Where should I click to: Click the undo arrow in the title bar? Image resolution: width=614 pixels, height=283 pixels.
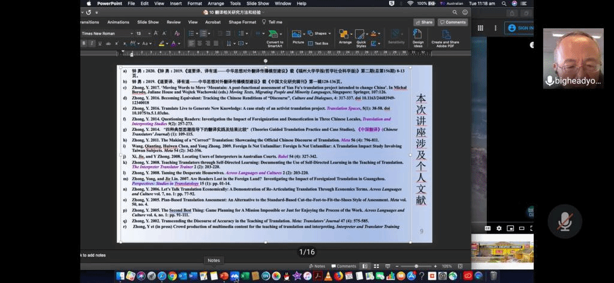[89, 13]
